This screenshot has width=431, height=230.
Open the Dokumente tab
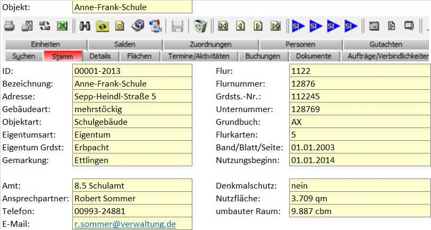pos(314,56)
